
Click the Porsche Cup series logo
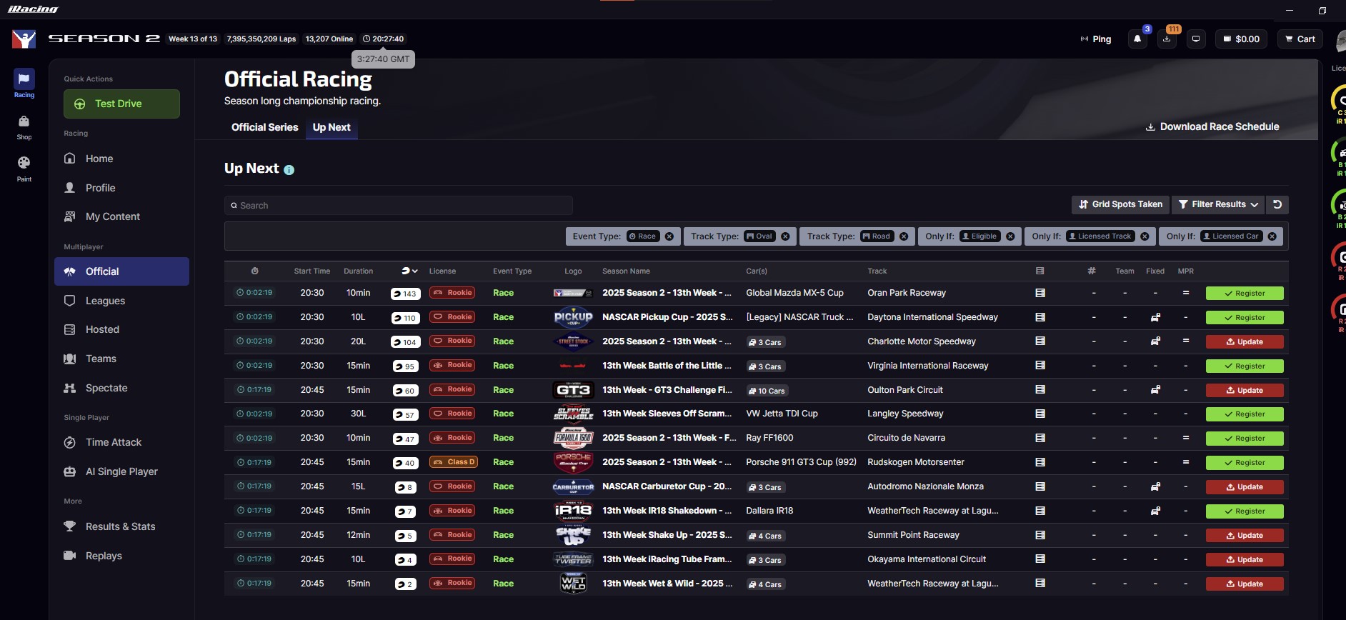[573, 462]
